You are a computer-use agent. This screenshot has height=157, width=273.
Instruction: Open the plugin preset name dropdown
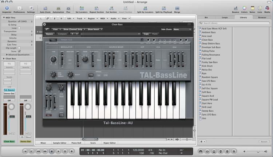(110, 34)
